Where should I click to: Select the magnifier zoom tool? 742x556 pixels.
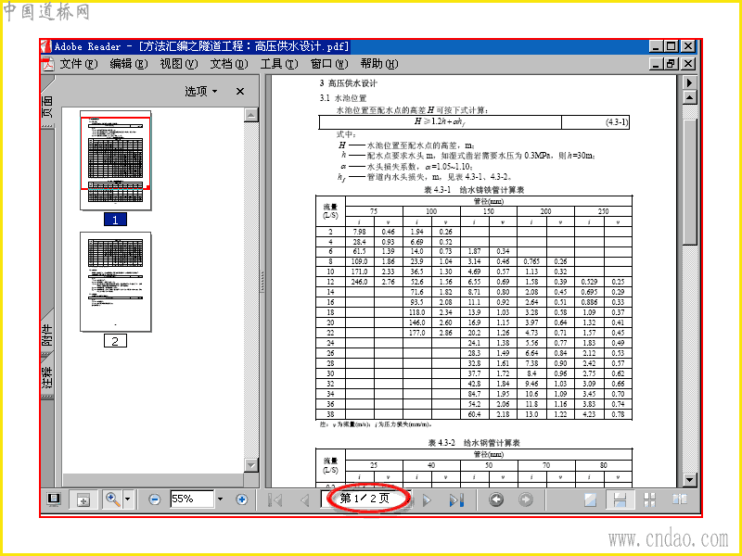coord(112,499)
